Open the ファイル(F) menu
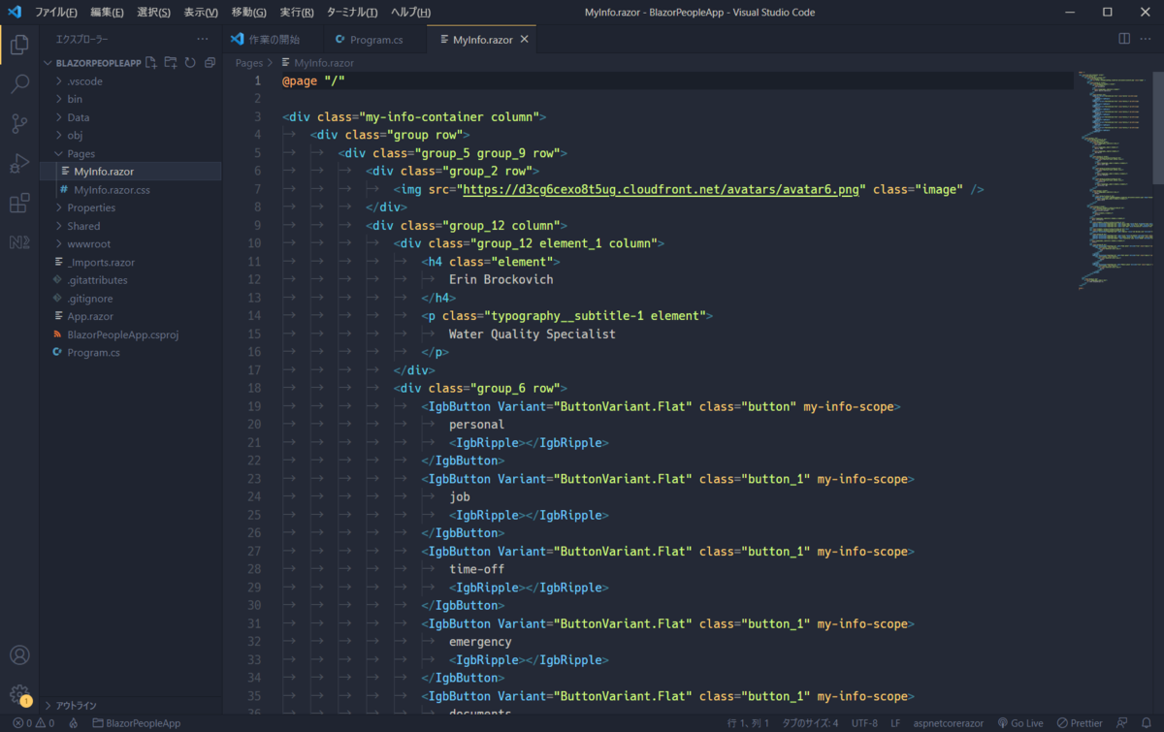 click(x=56, y=13)
